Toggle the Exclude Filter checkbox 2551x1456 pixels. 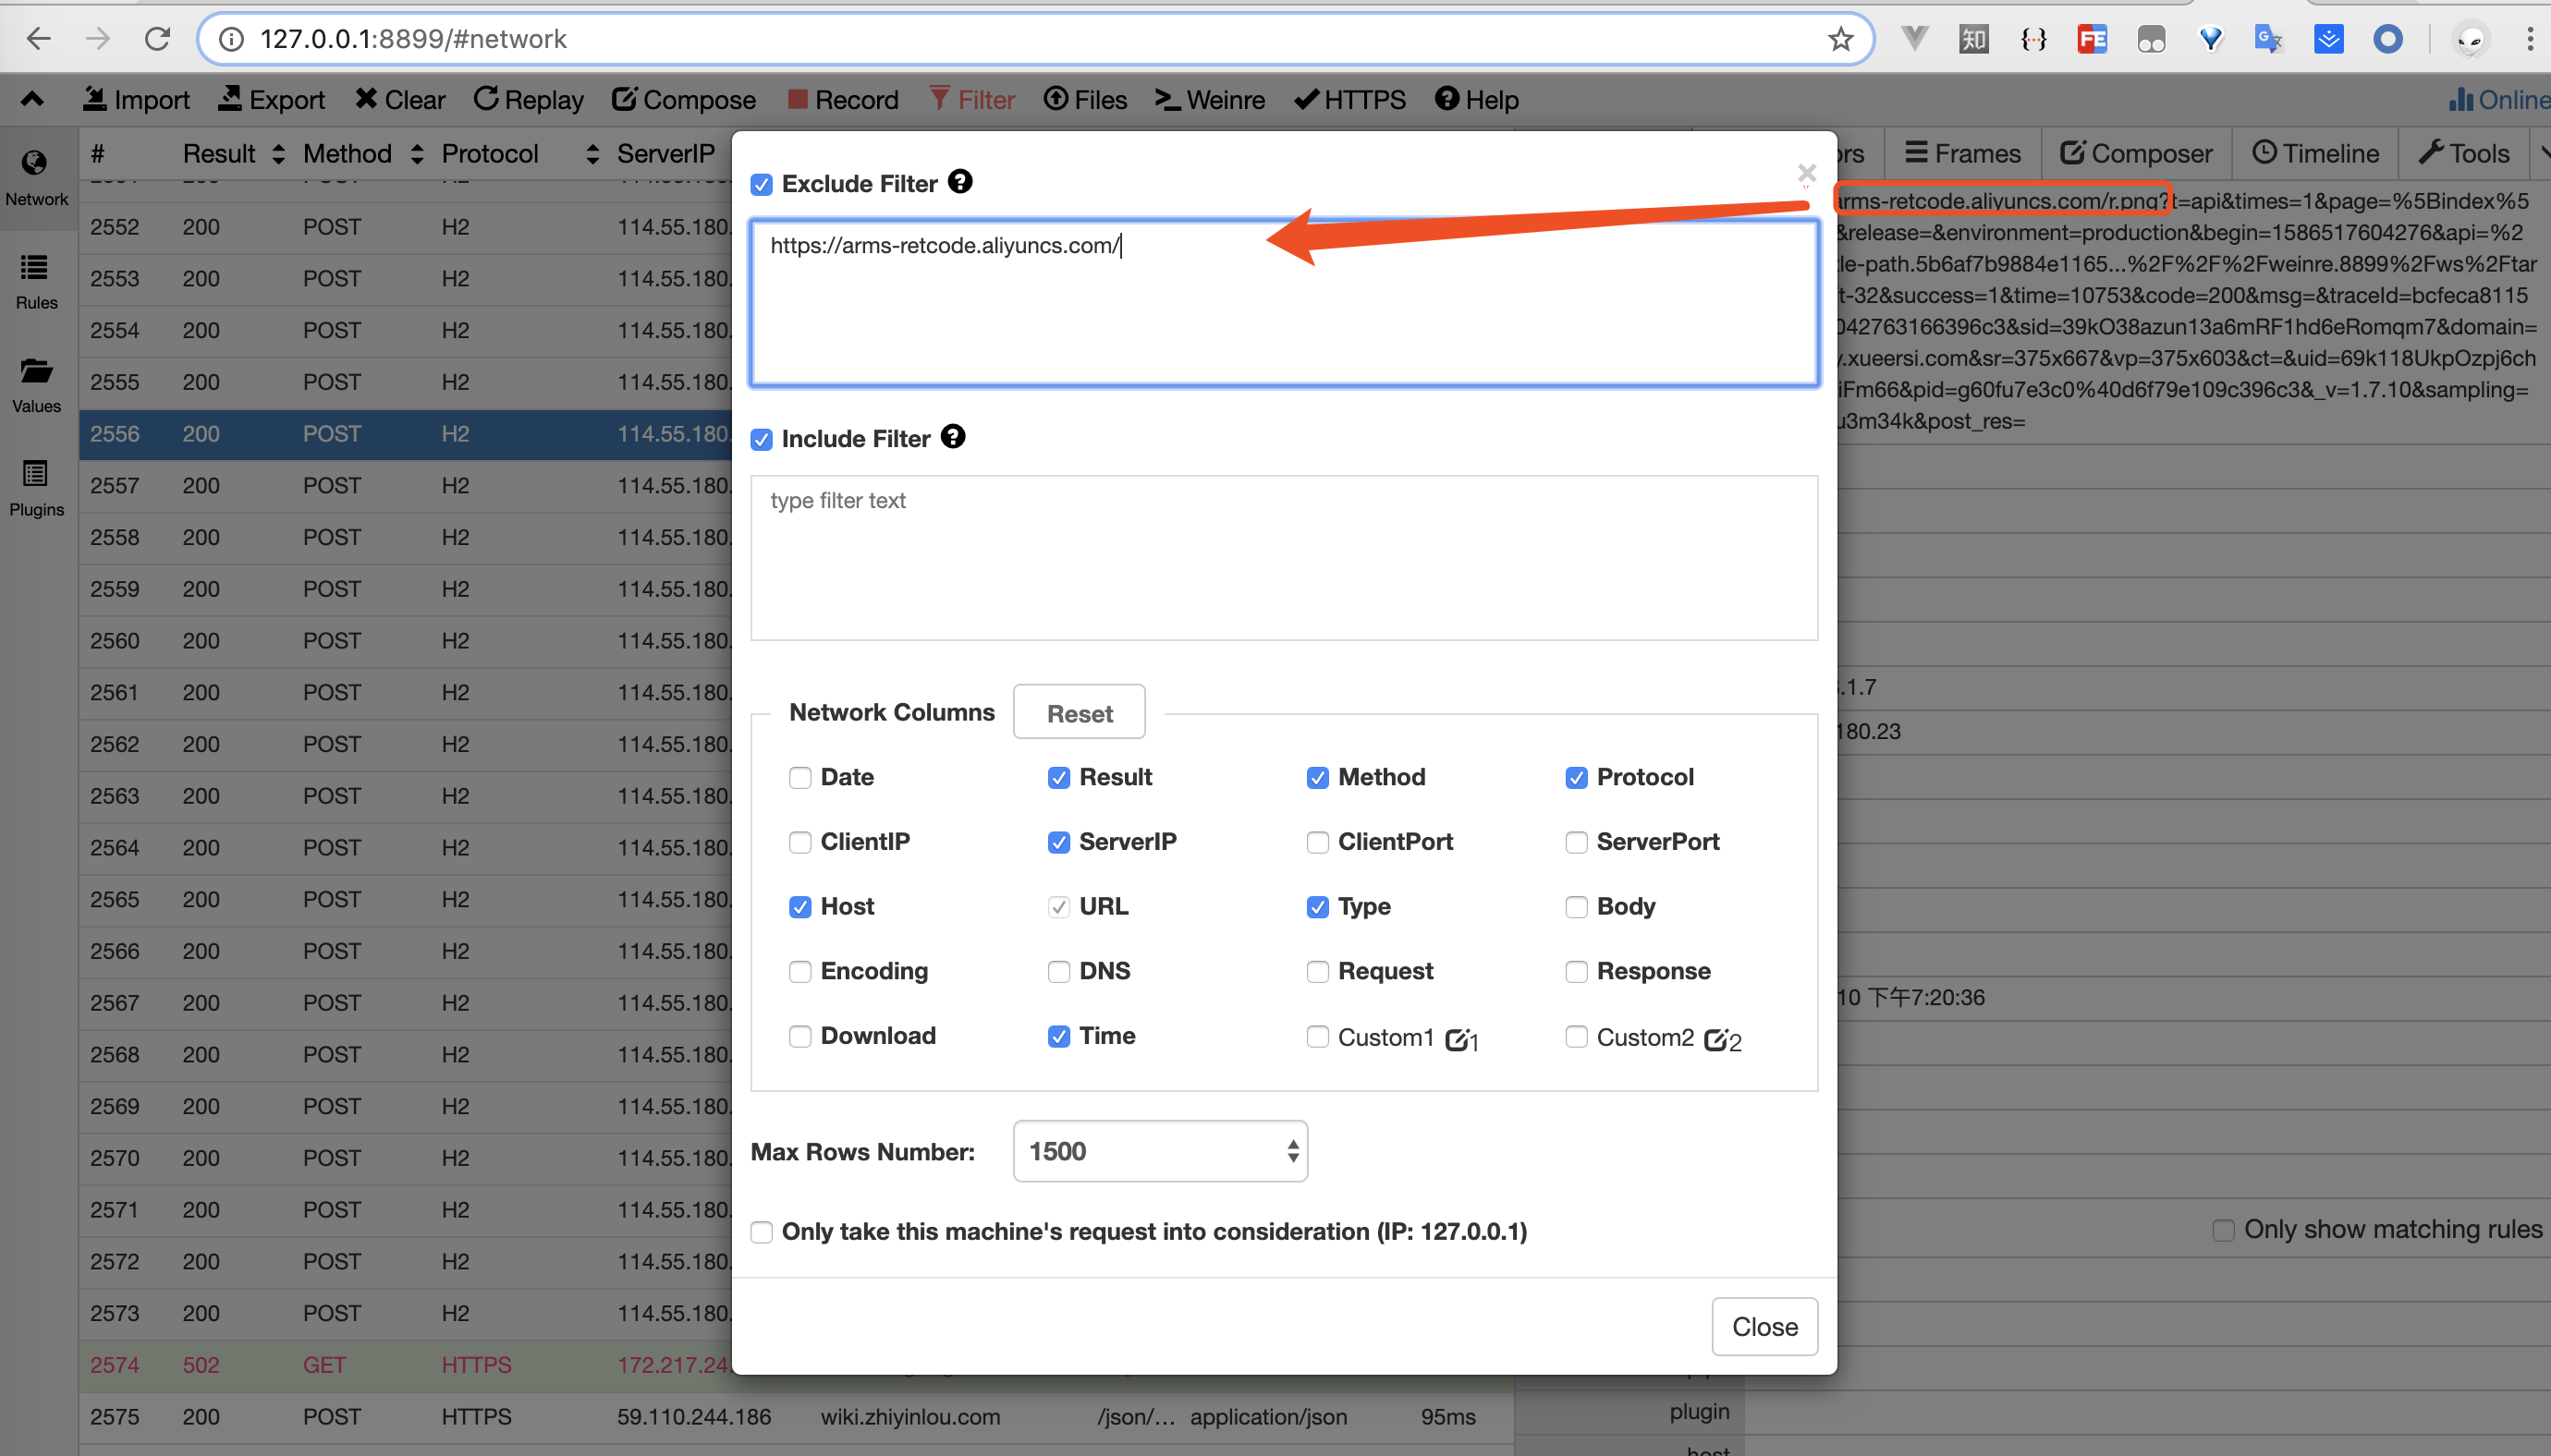(763, 184)
